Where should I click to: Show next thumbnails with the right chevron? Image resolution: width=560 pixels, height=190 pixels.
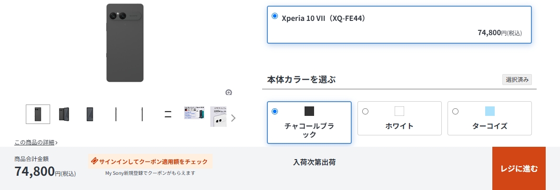(x=233, y=118)
